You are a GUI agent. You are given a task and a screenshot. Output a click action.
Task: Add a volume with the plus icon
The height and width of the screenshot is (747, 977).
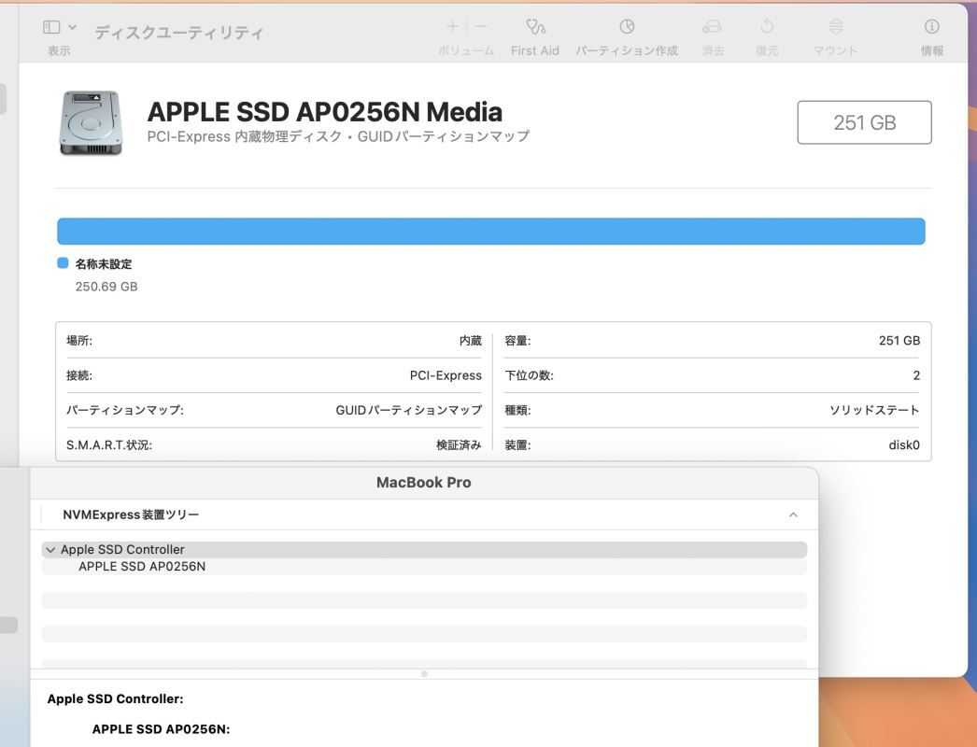tap(453, 26)
